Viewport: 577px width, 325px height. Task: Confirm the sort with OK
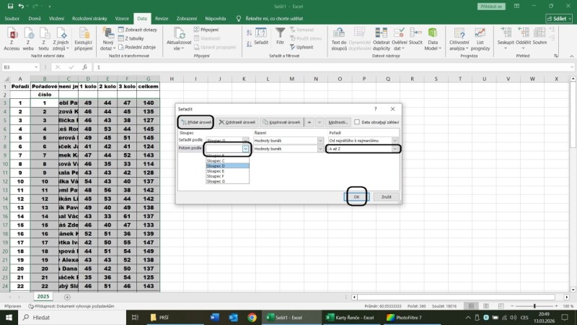point(356,196)
